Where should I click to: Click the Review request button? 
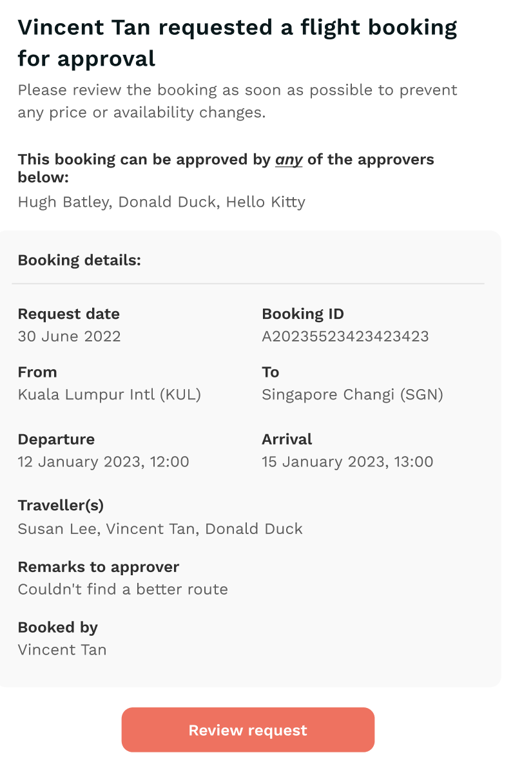[247, 729]
